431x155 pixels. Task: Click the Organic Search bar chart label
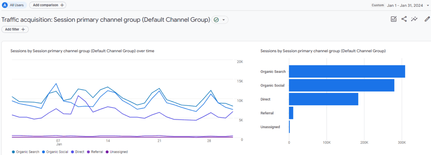click(273, 71)
